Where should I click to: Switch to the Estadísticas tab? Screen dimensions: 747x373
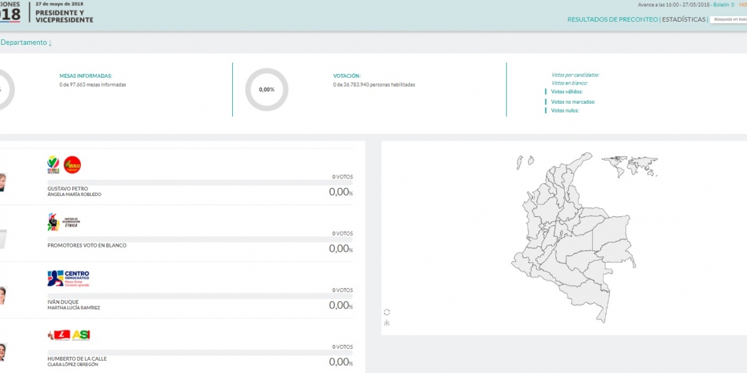(684, 19)
